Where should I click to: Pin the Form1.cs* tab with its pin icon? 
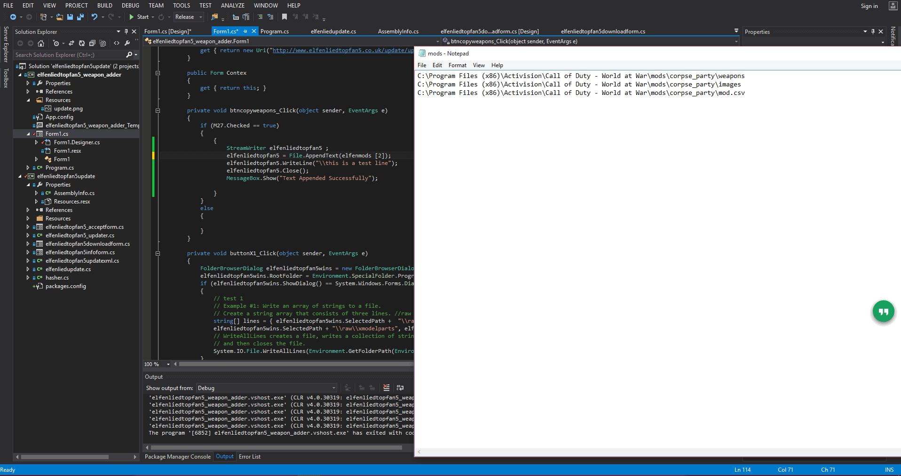[245, 31]
